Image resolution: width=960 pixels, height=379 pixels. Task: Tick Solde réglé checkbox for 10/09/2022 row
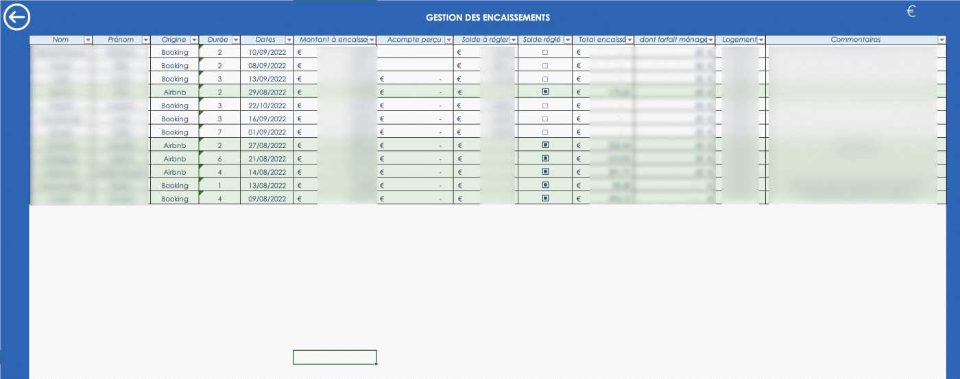(545, 52)
